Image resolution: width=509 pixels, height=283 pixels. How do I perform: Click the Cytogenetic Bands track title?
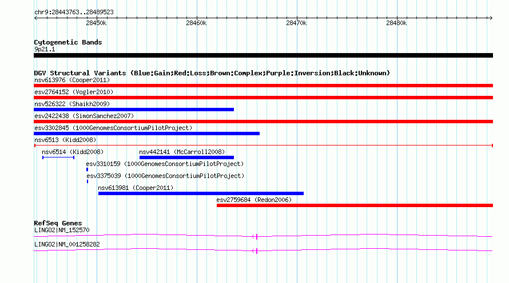point(68,42)
